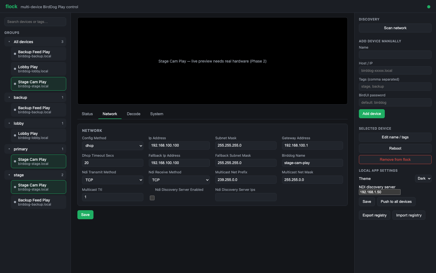Viewport: 436px width, 273px height.
Task: Open the Ndi Transmit Method dropdown
Action: [113, 180]
